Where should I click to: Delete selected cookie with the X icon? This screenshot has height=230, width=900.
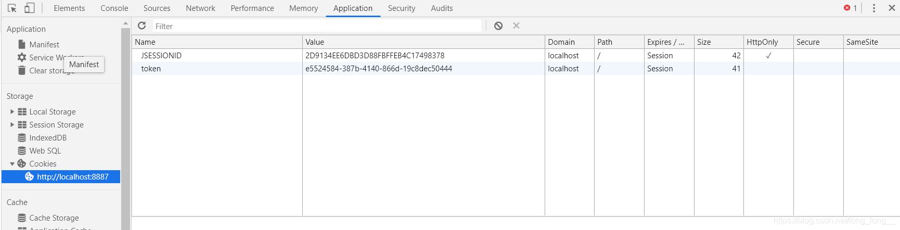pyautogui.click(x=516, y=25)
